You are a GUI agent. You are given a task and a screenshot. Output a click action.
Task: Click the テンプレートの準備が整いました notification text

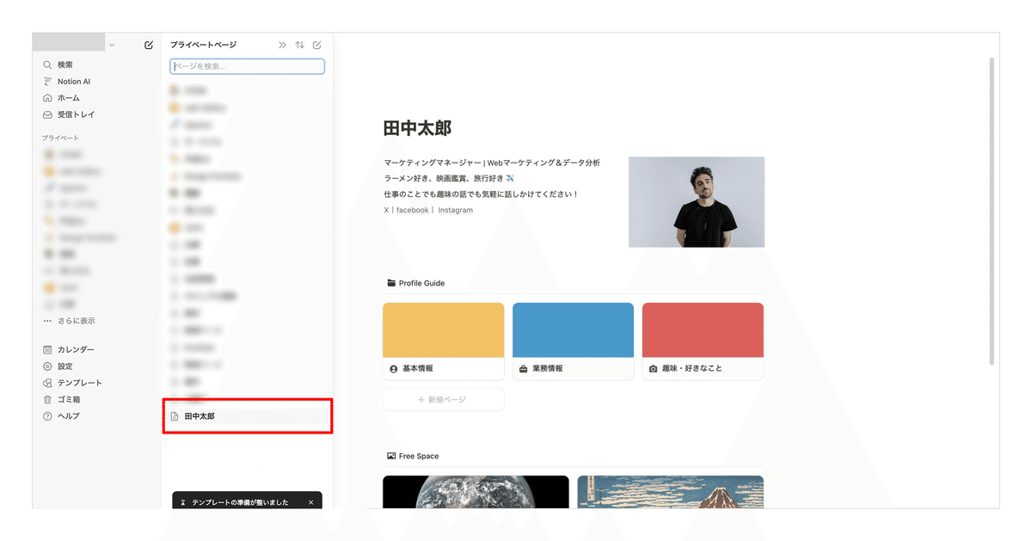(240, 502)
